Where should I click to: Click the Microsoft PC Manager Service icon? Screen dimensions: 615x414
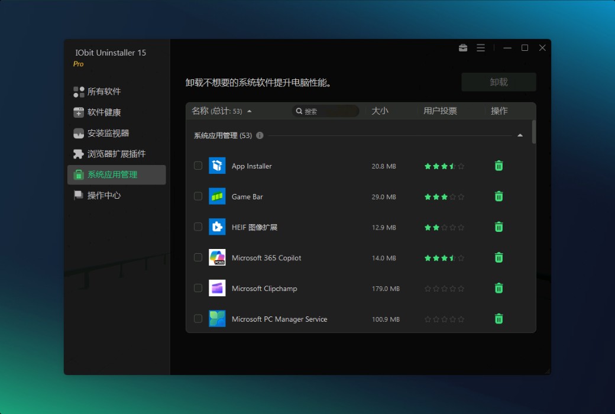[217, 319]
